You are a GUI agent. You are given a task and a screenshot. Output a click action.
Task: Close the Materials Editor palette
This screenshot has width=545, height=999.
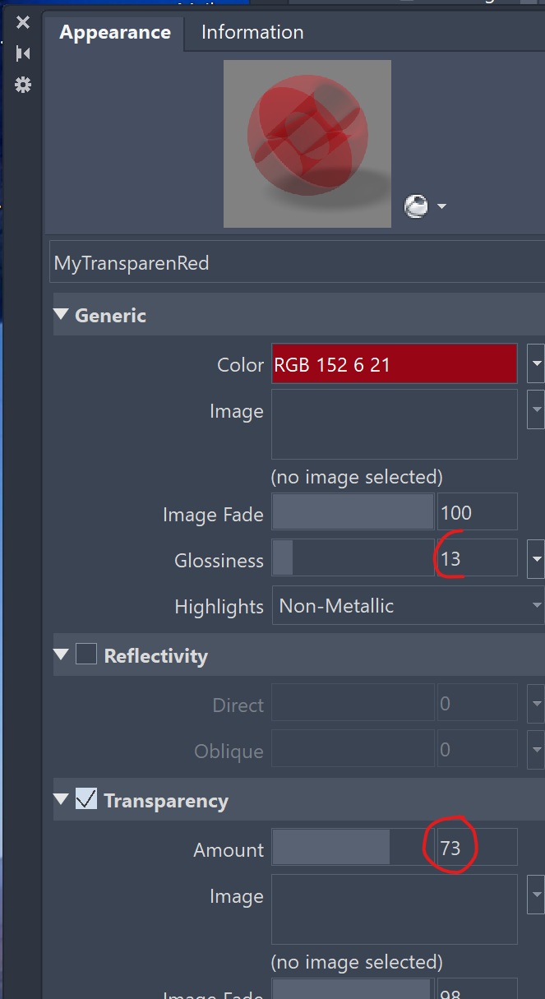pos(23,21)
